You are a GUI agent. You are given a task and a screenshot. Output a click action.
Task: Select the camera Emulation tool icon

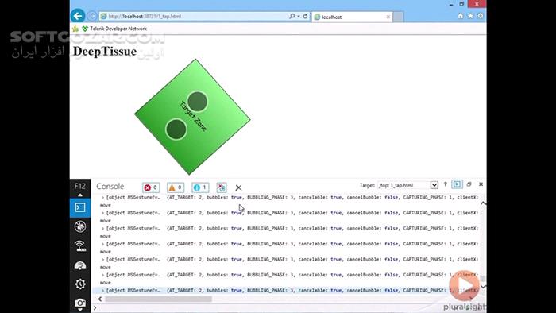(x=80, y=303)
